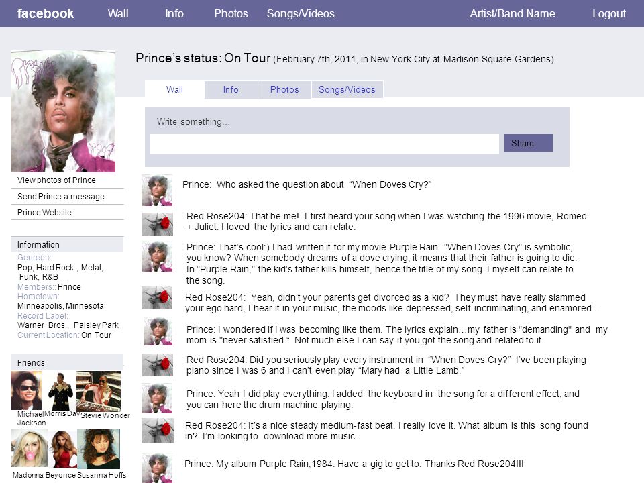Click the 'Beyonce' friend name
The image size is (644, 483).
coord(60,475)
